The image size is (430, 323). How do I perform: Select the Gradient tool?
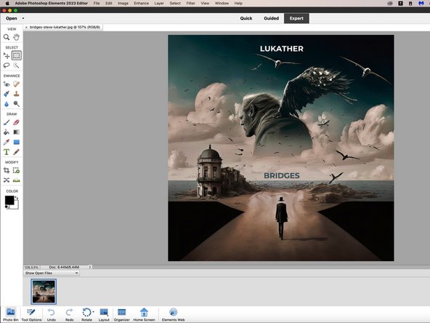click(17, 132)
